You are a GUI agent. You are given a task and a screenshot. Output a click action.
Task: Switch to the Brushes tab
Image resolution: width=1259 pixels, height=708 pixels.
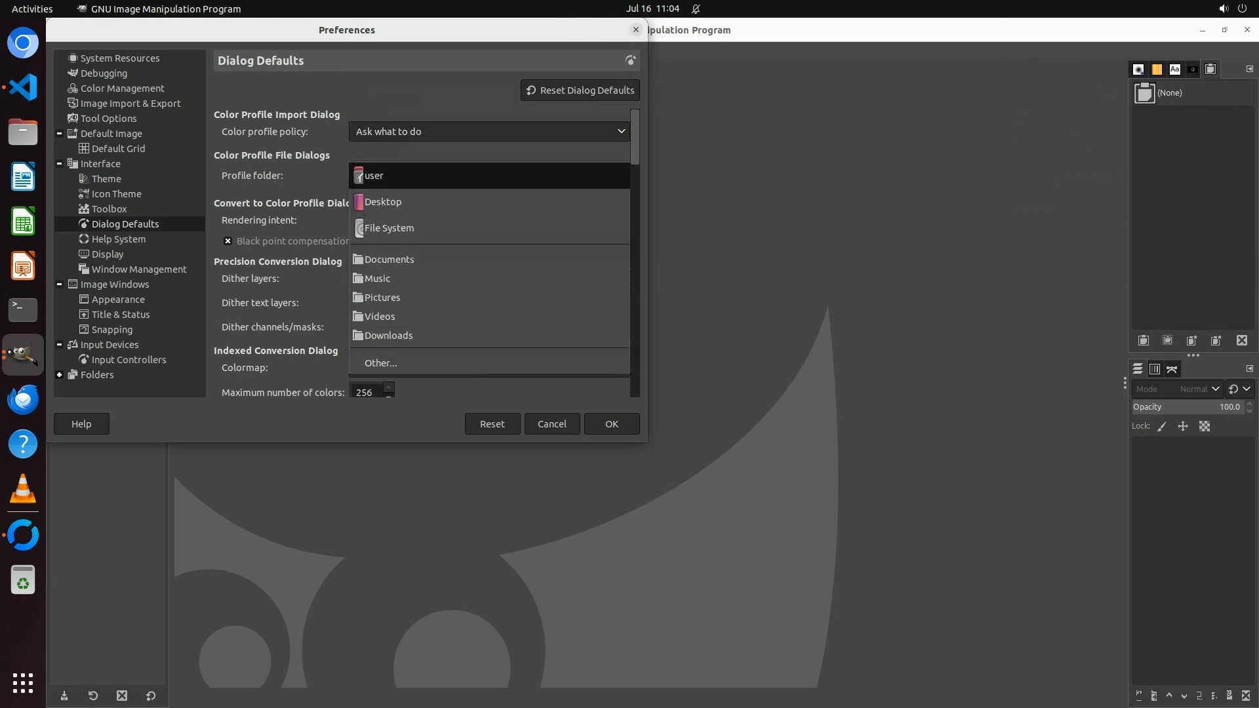tap(1138, 69)
